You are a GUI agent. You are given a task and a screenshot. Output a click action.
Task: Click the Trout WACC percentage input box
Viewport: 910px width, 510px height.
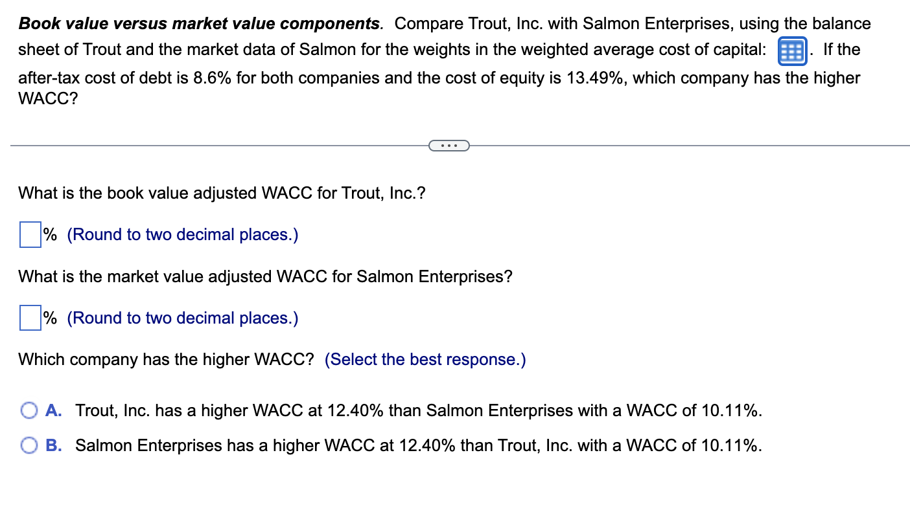pos(29,235)
